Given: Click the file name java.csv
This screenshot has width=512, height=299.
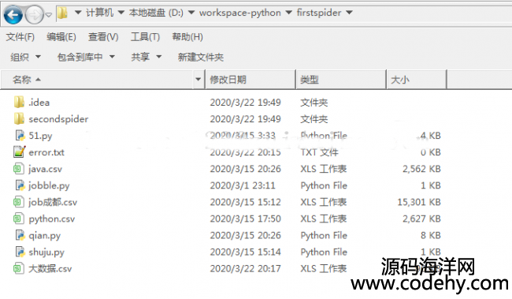Looking at the screenshot, I should 45,169.
